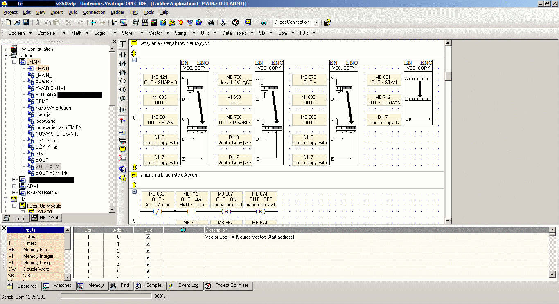Toggle Use checkbox for address 1
Screen dimensions: 559x304
pos(148,244)
